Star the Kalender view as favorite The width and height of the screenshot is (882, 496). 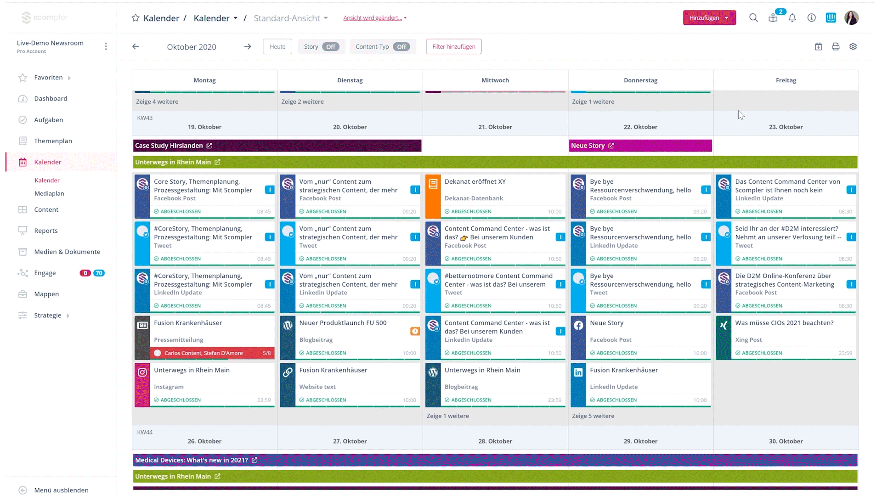pos(136,18)
